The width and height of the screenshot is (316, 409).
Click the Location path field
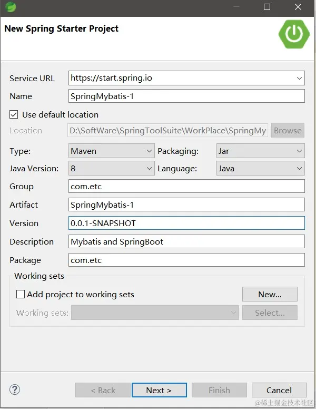(168, 130)
